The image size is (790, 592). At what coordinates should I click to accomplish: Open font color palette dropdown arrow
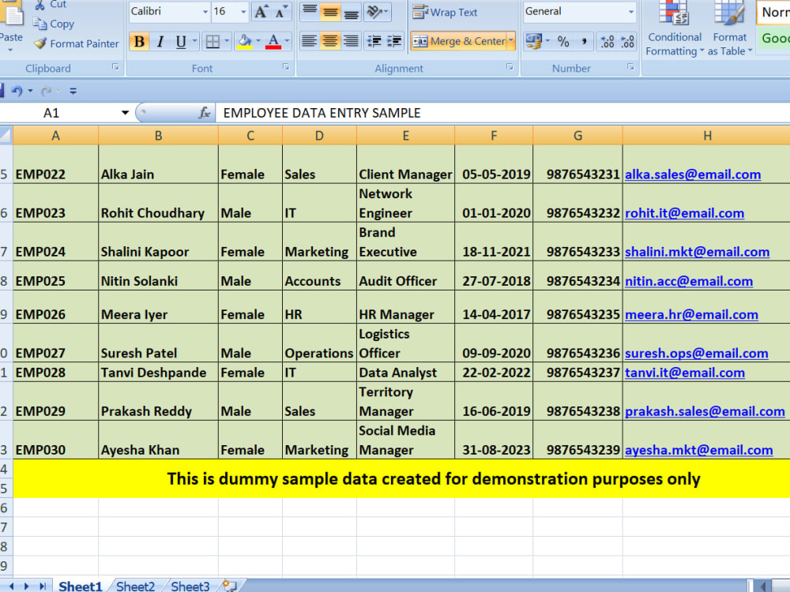click(287, 41)
